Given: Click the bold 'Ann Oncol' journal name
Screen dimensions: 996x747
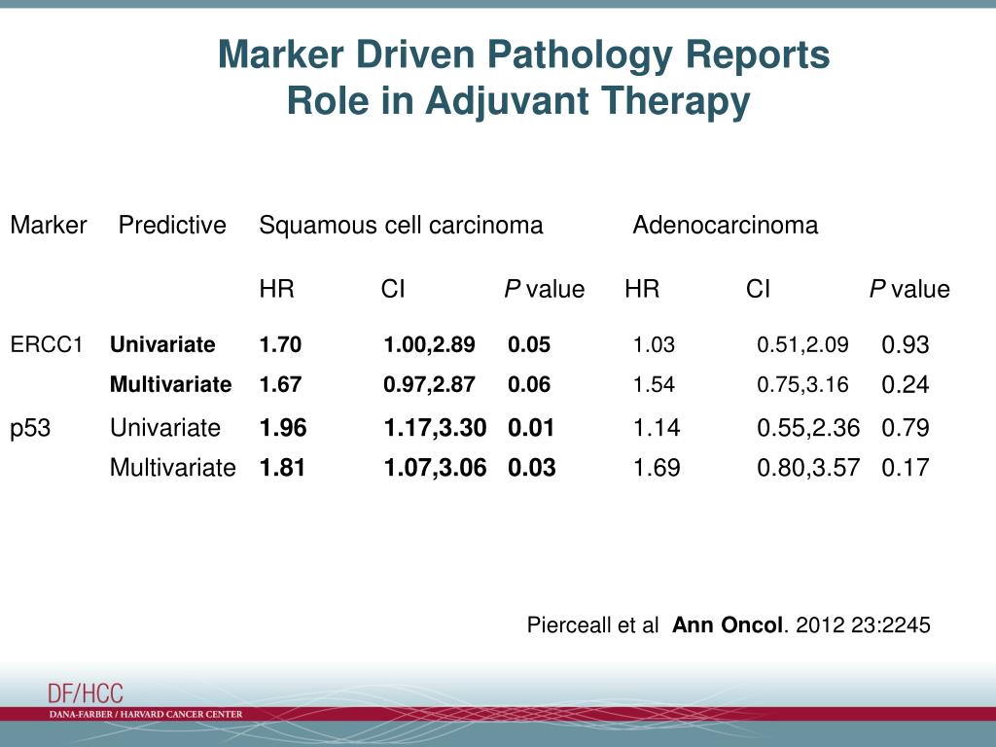Looking at the screenshot, I should click(x=727, y=625).
